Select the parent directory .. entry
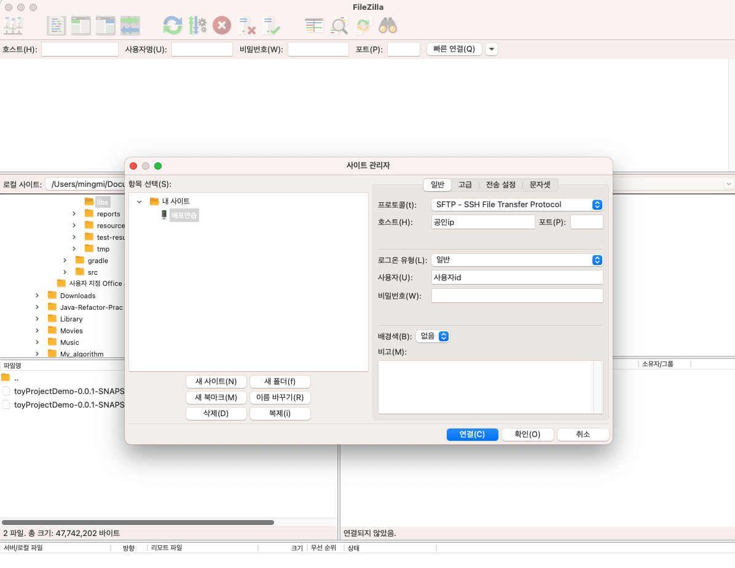 point(16,378)
